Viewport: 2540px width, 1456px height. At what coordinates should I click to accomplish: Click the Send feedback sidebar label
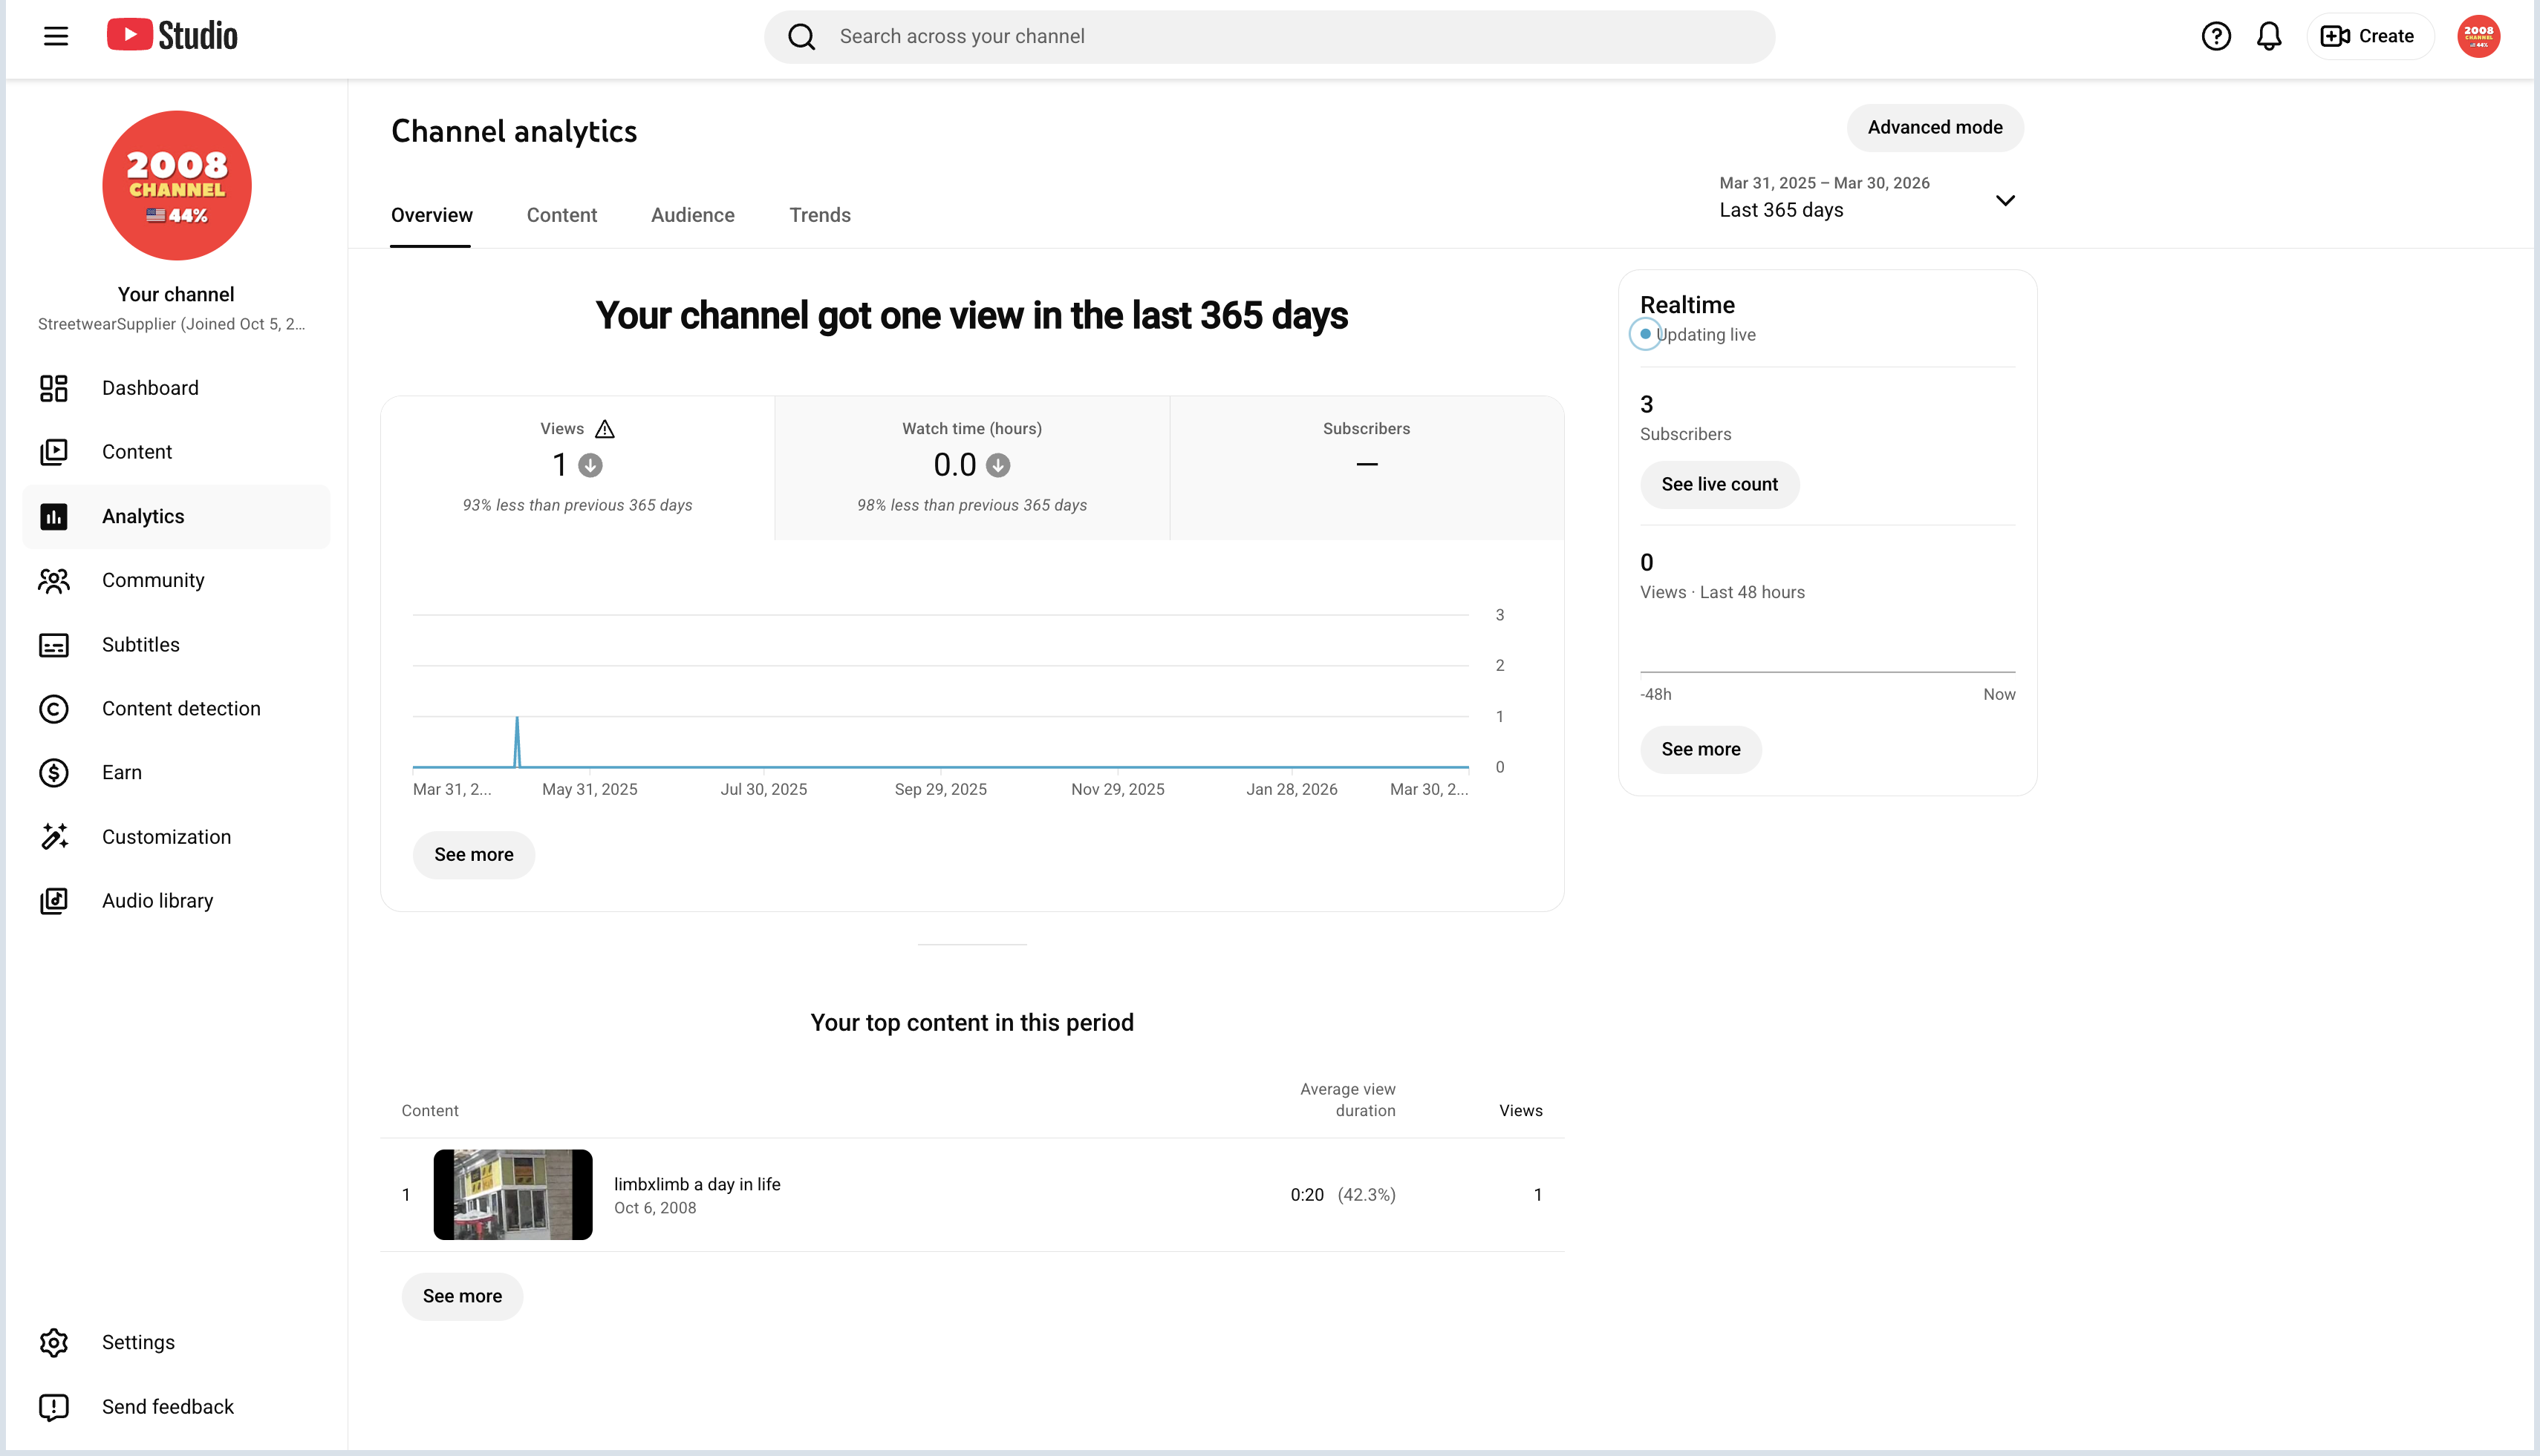(x=168, y=1407)
